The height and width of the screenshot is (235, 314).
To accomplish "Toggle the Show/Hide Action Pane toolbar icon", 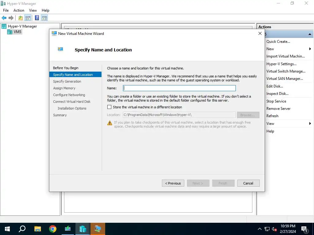I will point(44,18).
